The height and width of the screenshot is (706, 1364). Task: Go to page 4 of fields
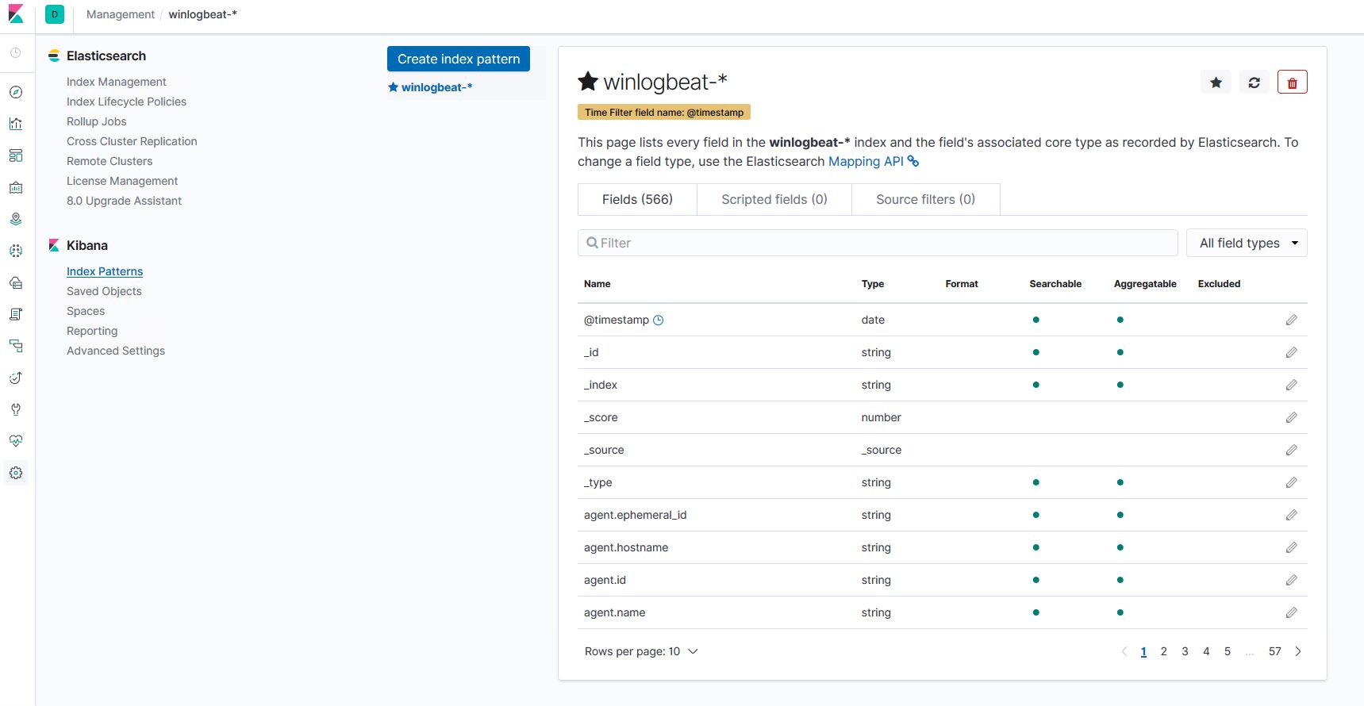1206,651
